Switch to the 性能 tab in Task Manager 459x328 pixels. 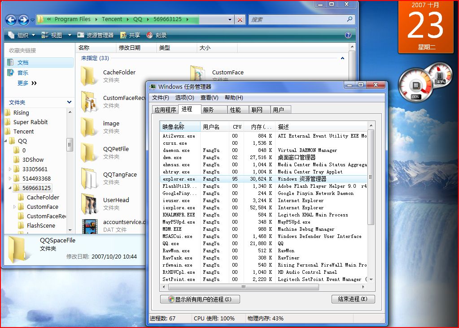235,109
